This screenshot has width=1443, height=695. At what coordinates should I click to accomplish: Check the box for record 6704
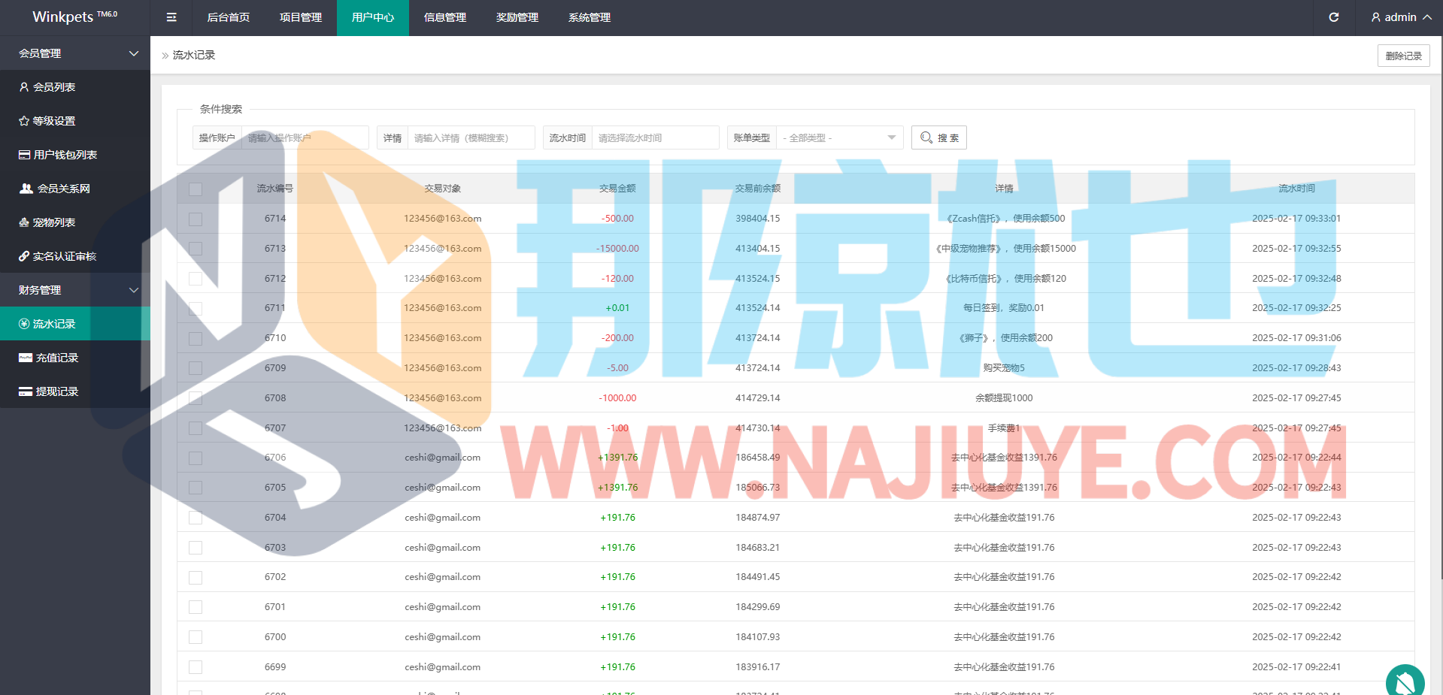point(196,518)
